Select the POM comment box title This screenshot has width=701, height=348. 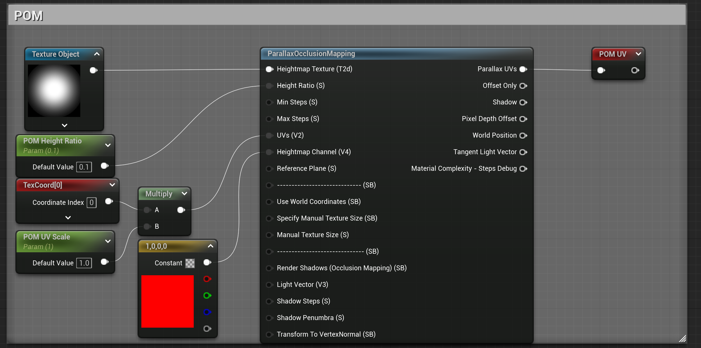coord(29,16)
